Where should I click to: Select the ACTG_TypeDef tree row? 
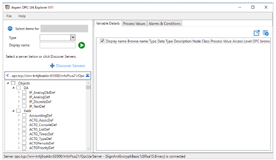pos(40,139)
